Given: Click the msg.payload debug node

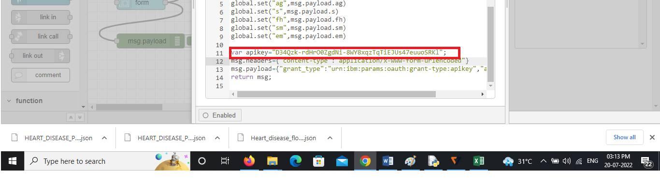Looking at the screenshot, I should (147, 41).
